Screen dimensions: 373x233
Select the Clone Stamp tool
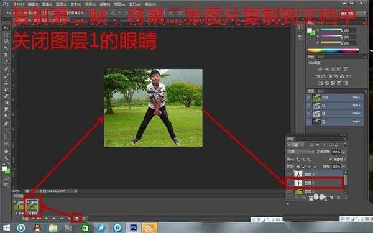click(6, 83)
